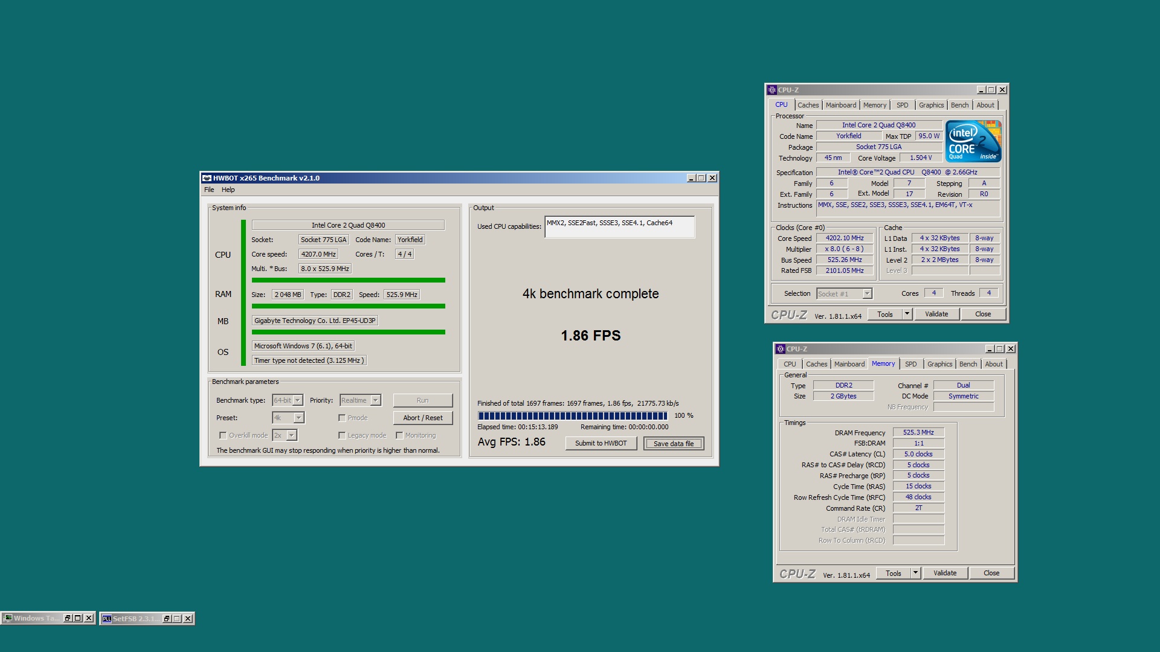The image size is (1160, 652).
Task: Click the Rated FSB 2101.05 MHz value
Action: point(845,270)
